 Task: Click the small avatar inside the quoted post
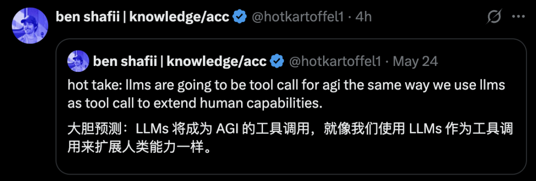tap(78, 61)
